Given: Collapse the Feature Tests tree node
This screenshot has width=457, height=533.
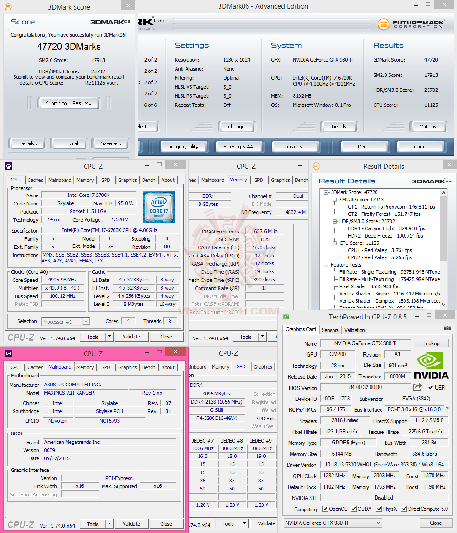Looking at the screenshot, I should pyautogui.click(x=326, y=265).
